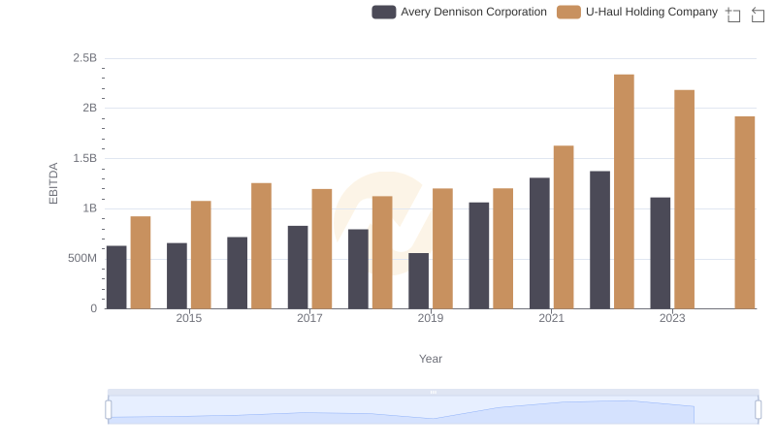Click the '2019' x-axis label
776x447 pixels.
tap(431, 318)
